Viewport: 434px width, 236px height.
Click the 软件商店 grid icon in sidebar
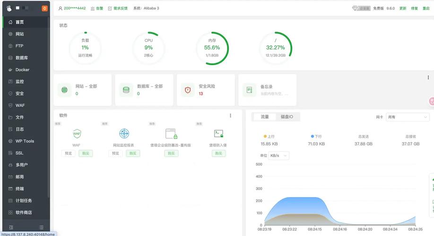tap(10, 212)
